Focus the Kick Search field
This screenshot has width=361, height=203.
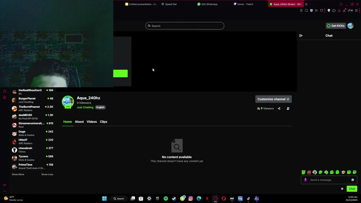185,26
